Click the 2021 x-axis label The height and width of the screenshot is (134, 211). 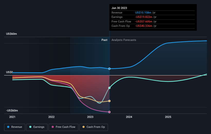click(x=12, y=117)
